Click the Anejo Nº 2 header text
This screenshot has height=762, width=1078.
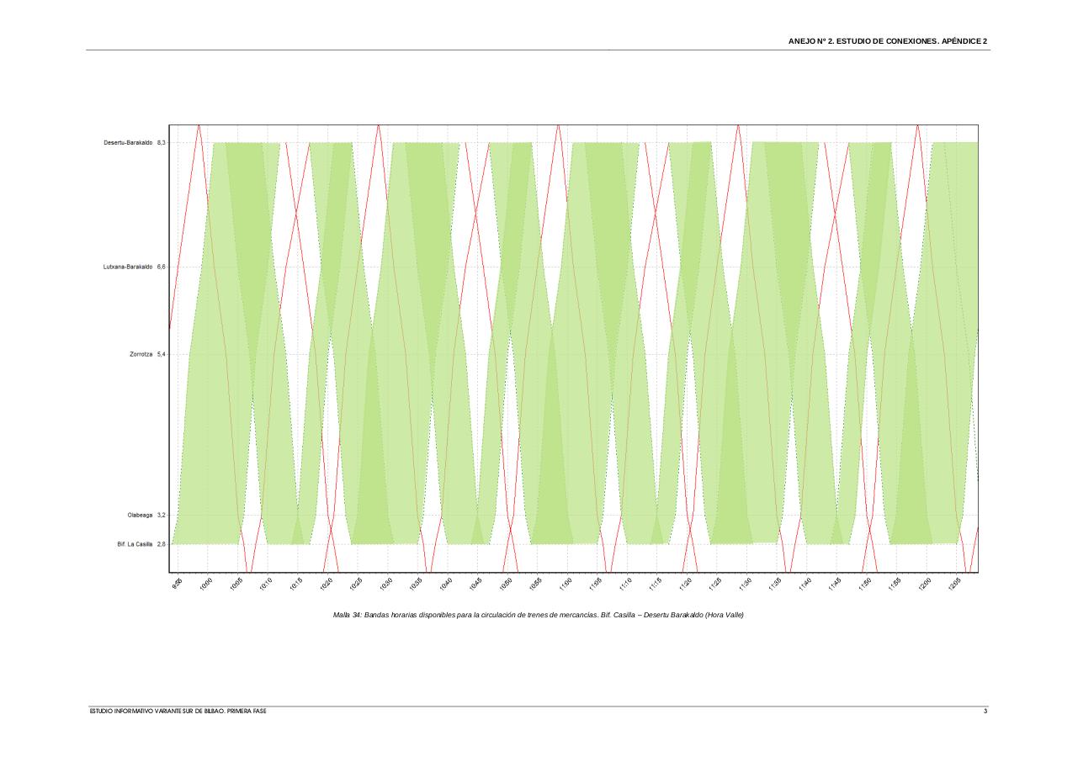(x=889, y=40)
